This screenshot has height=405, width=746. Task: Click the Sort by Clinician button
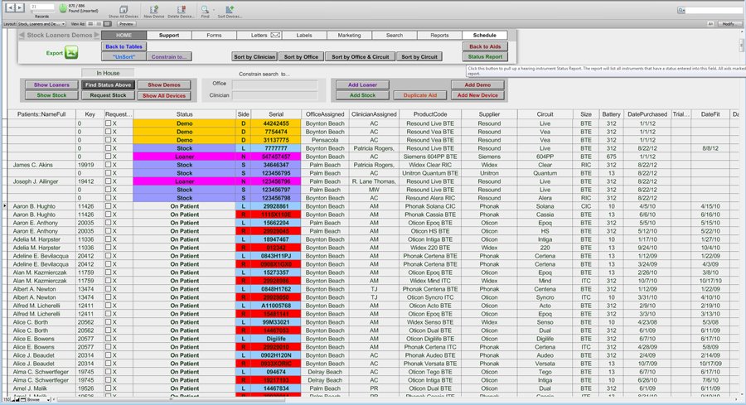pos(254,56)
